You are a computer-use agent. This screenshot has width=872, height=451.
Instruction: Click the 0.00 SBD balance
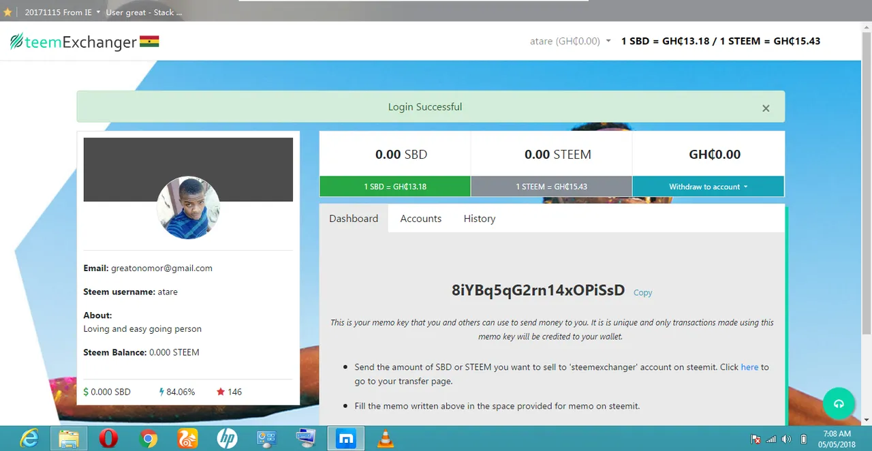click(x=401, y=155)
